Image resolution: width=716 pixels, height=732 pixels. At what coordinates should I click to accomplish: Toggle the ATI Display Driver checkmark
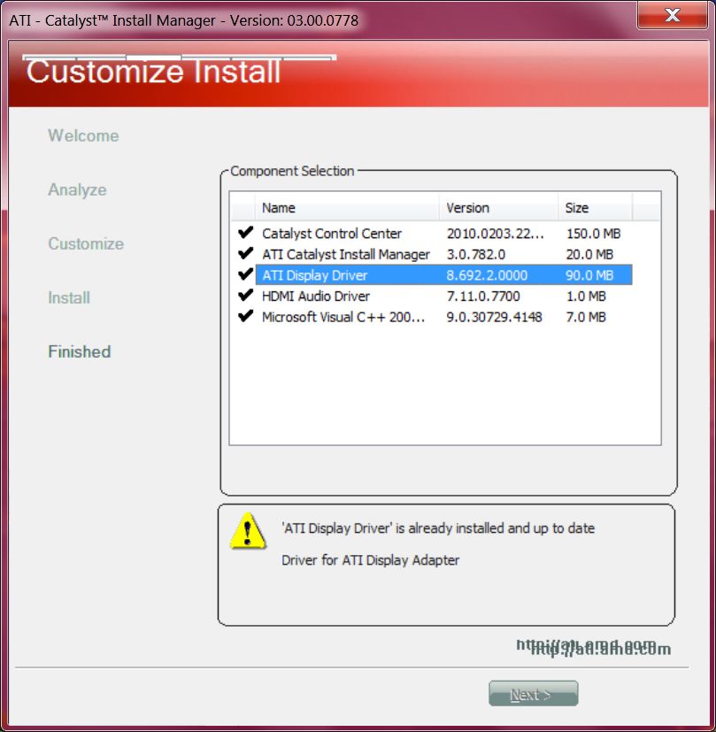(245, 274)
